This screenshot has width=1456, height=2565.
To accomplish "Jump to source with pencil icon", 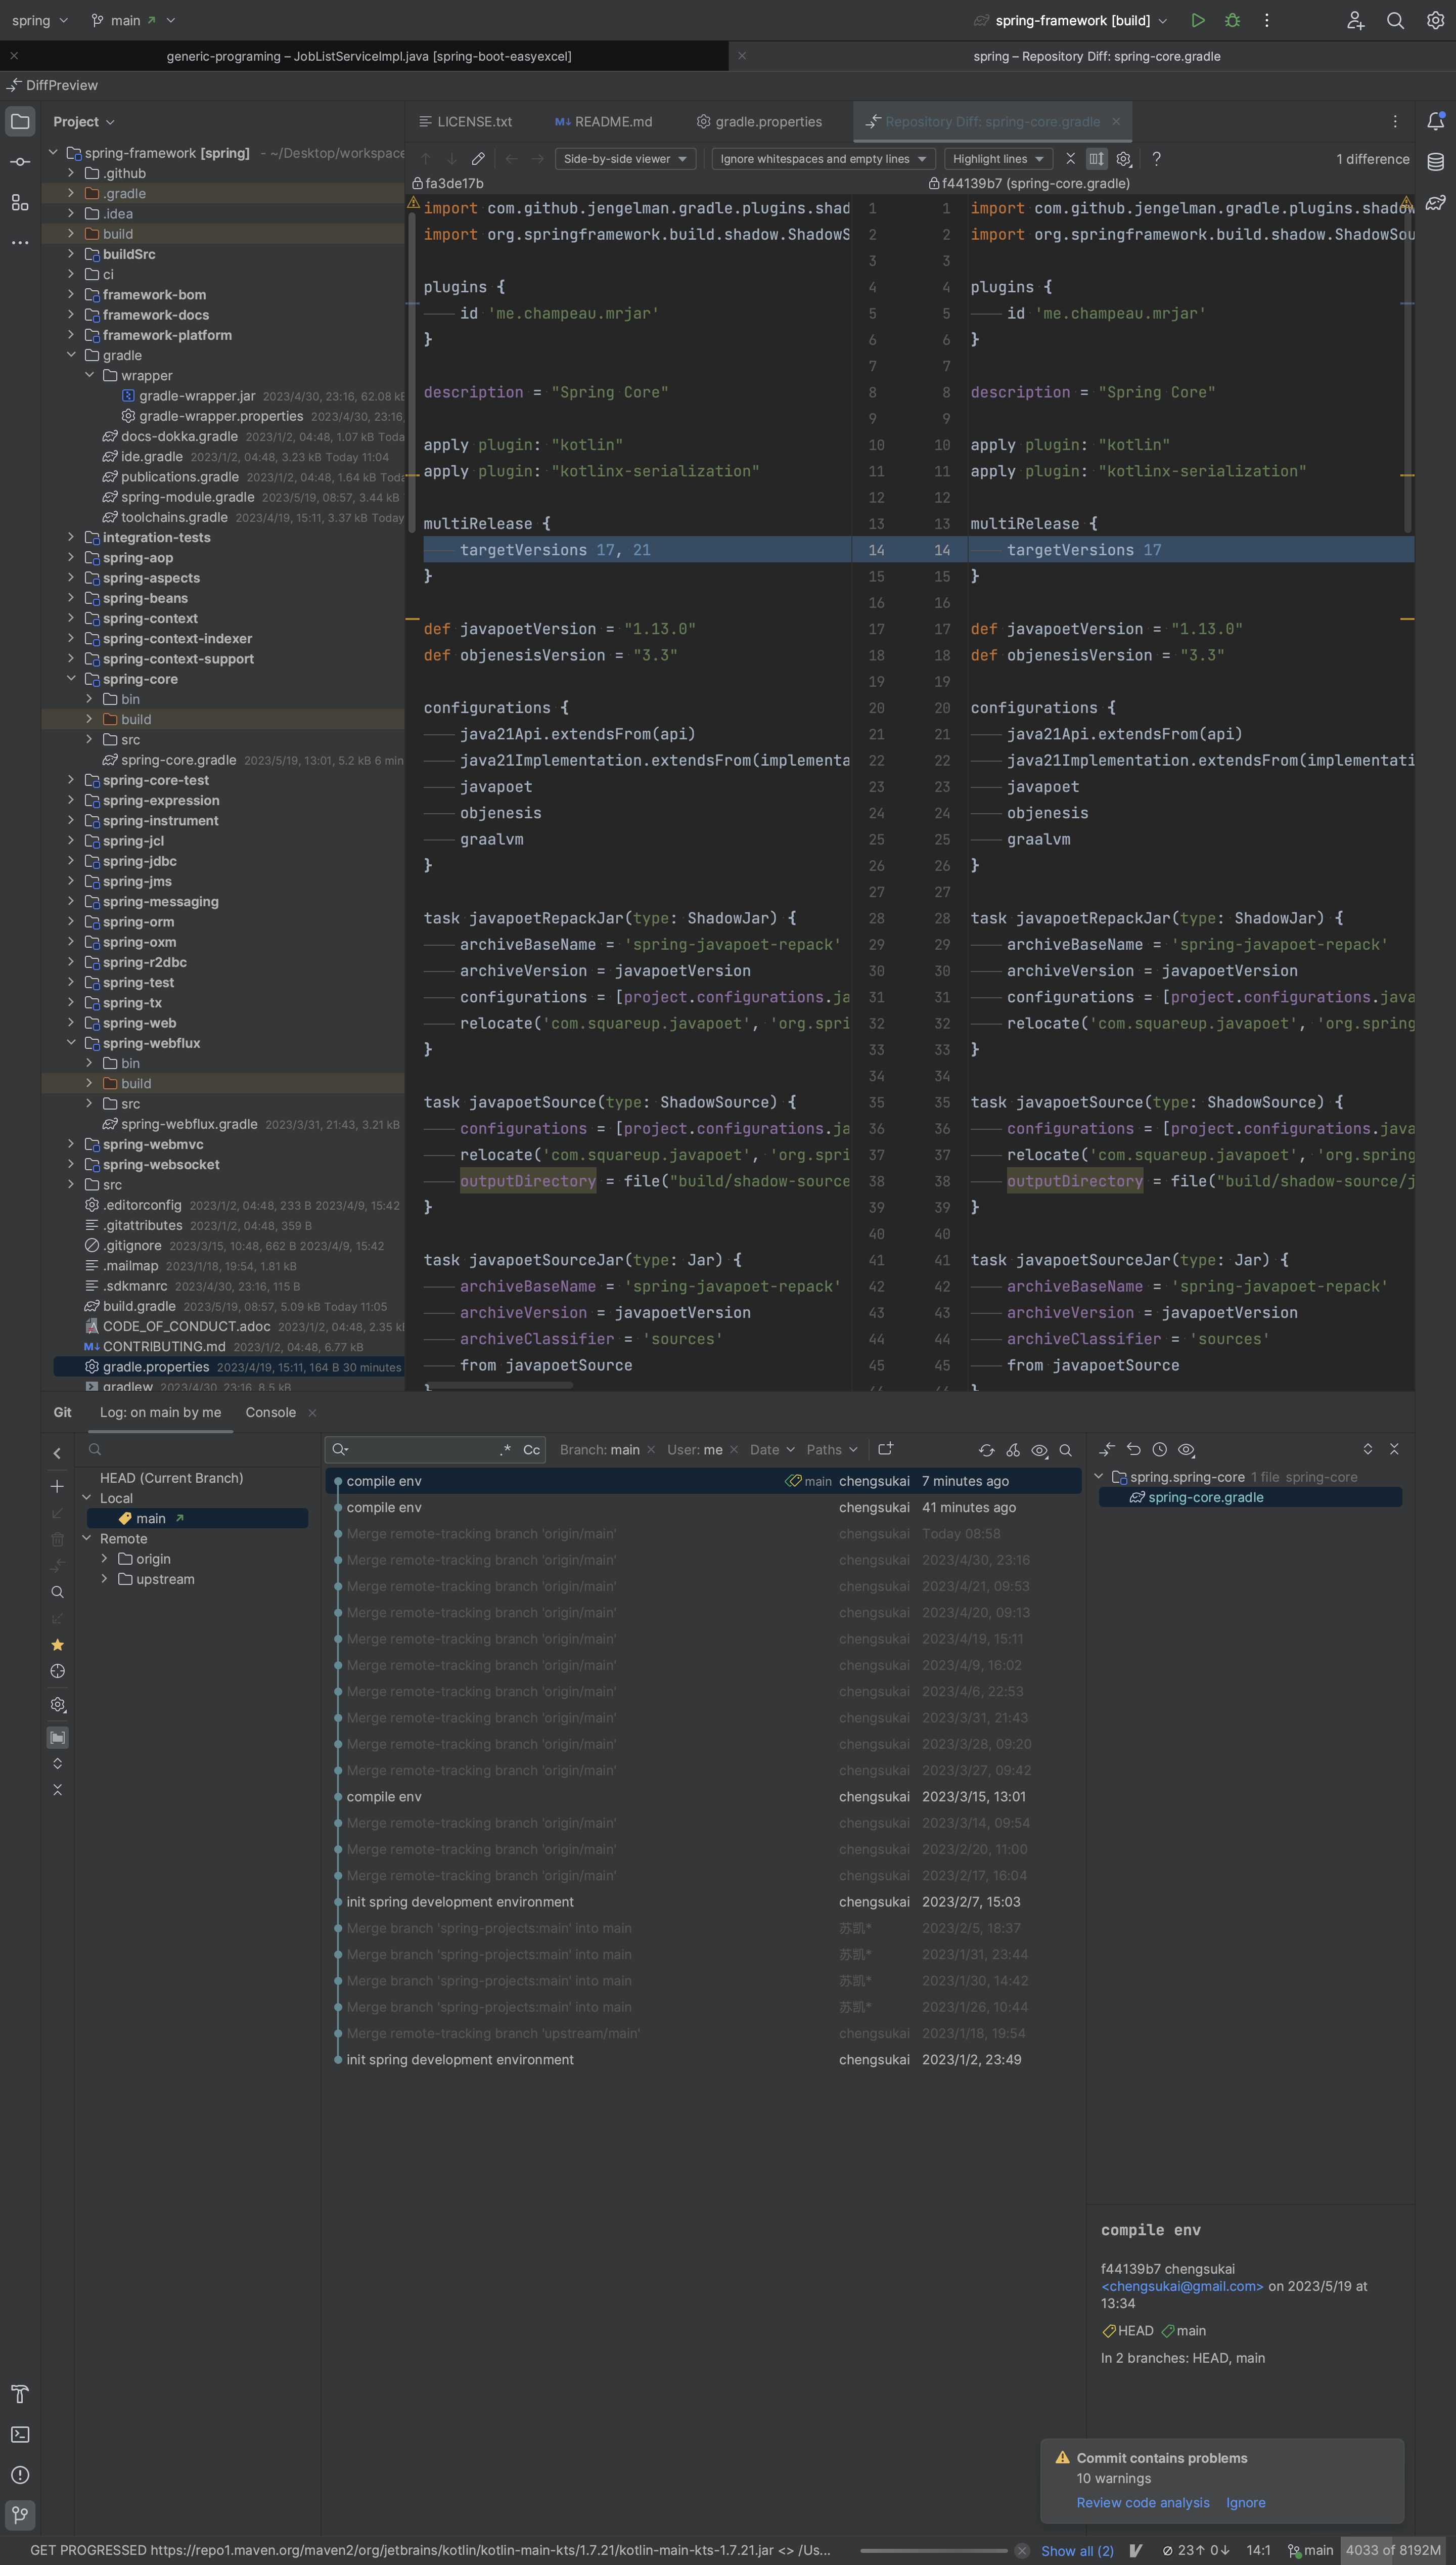I will coord(478,159).
